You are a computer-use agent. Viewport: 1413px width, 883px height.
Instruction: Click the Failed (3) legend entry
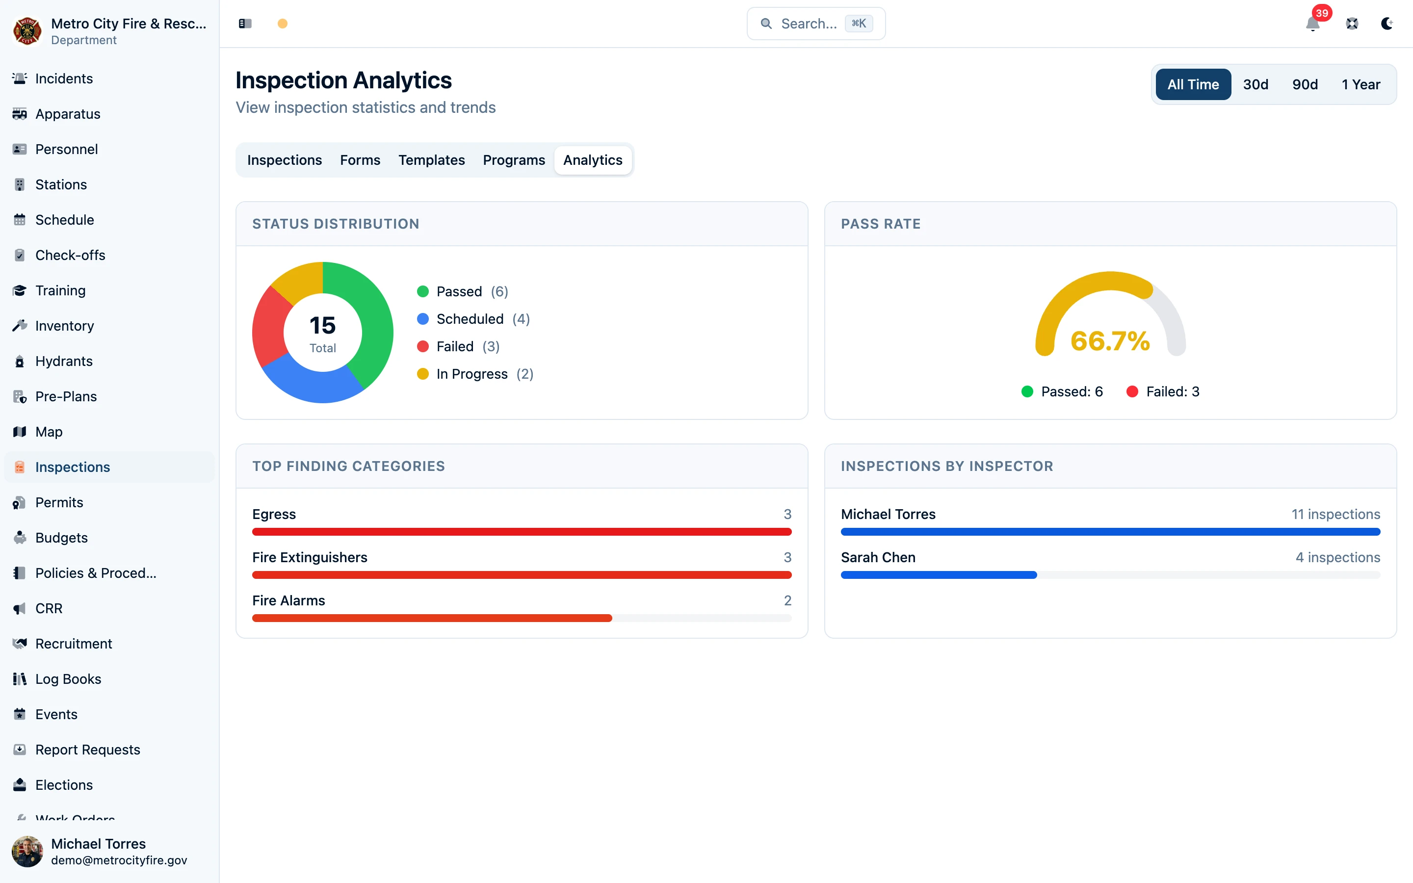(x=458, y=346)
